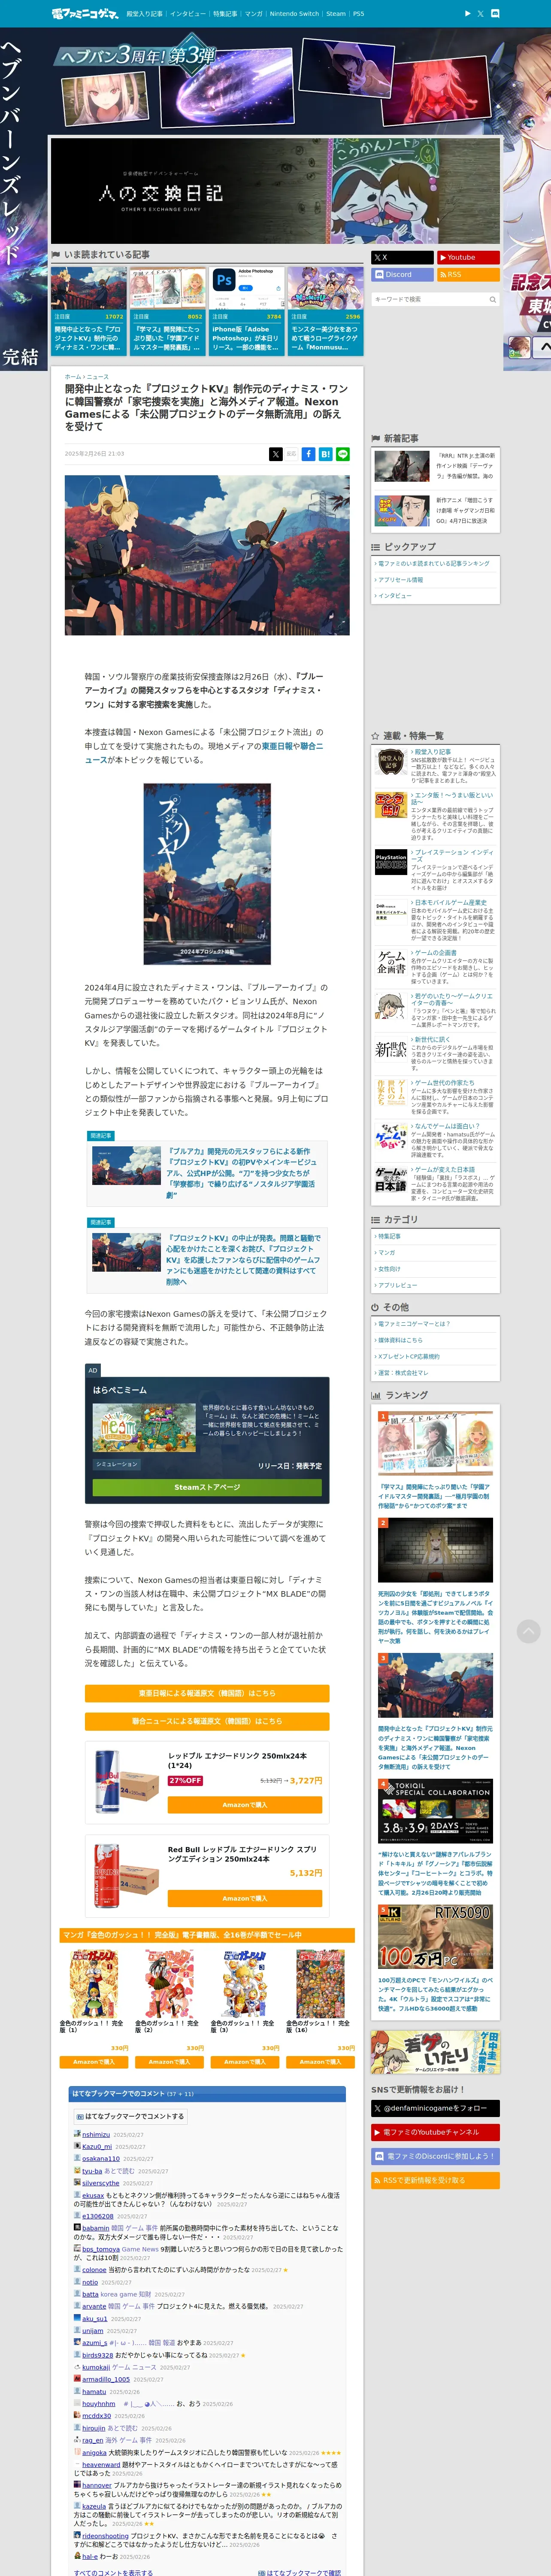Open ranking item 2 都祐子 article thumbnail

pyautogui.click(x=435, y=1549)
